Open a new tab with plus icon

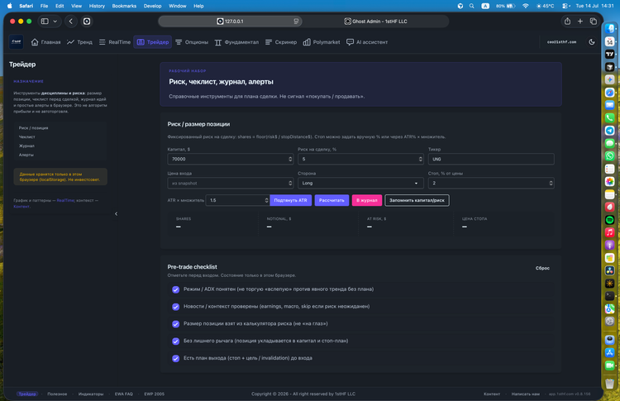(580, 21)
